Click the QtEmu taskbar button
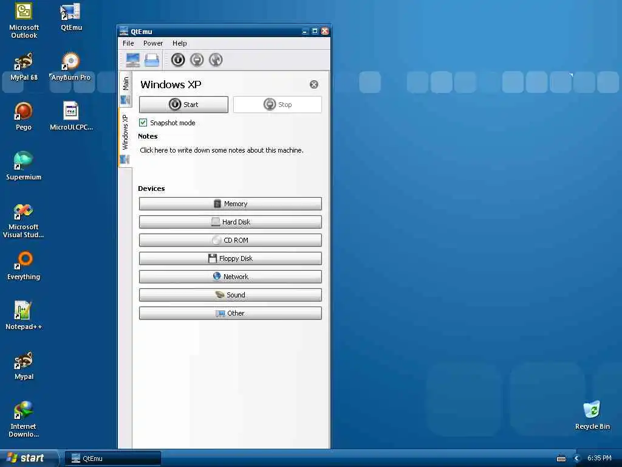Image resolution: width=622 pixels, height=467 pixels. point(113,458)
